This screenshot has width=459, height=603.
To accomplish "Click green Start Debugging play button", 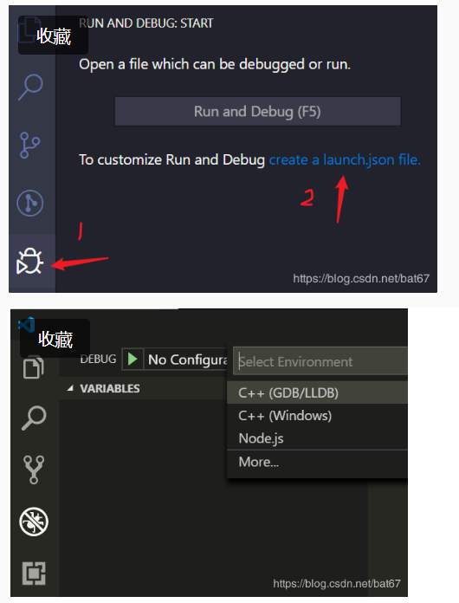I will tap(133, 360).
